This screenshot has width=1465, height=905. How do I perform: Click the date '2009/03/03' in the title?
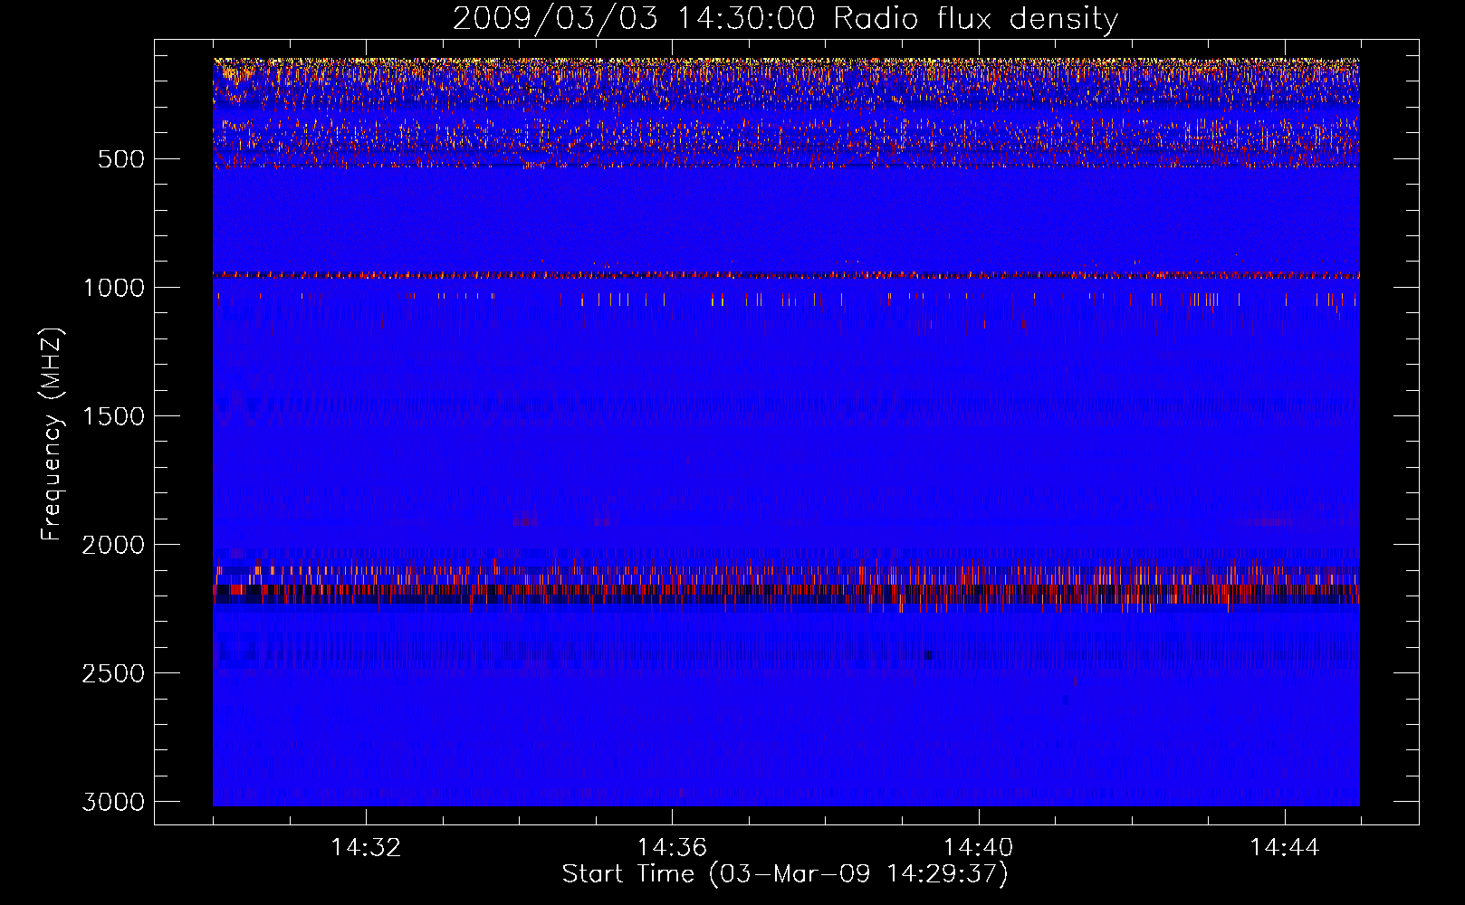click(x=555, y=19)
